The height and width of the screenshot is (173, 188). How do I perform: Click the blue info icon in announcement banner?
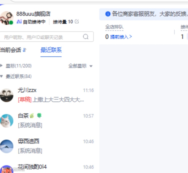(x=108, y=14)
